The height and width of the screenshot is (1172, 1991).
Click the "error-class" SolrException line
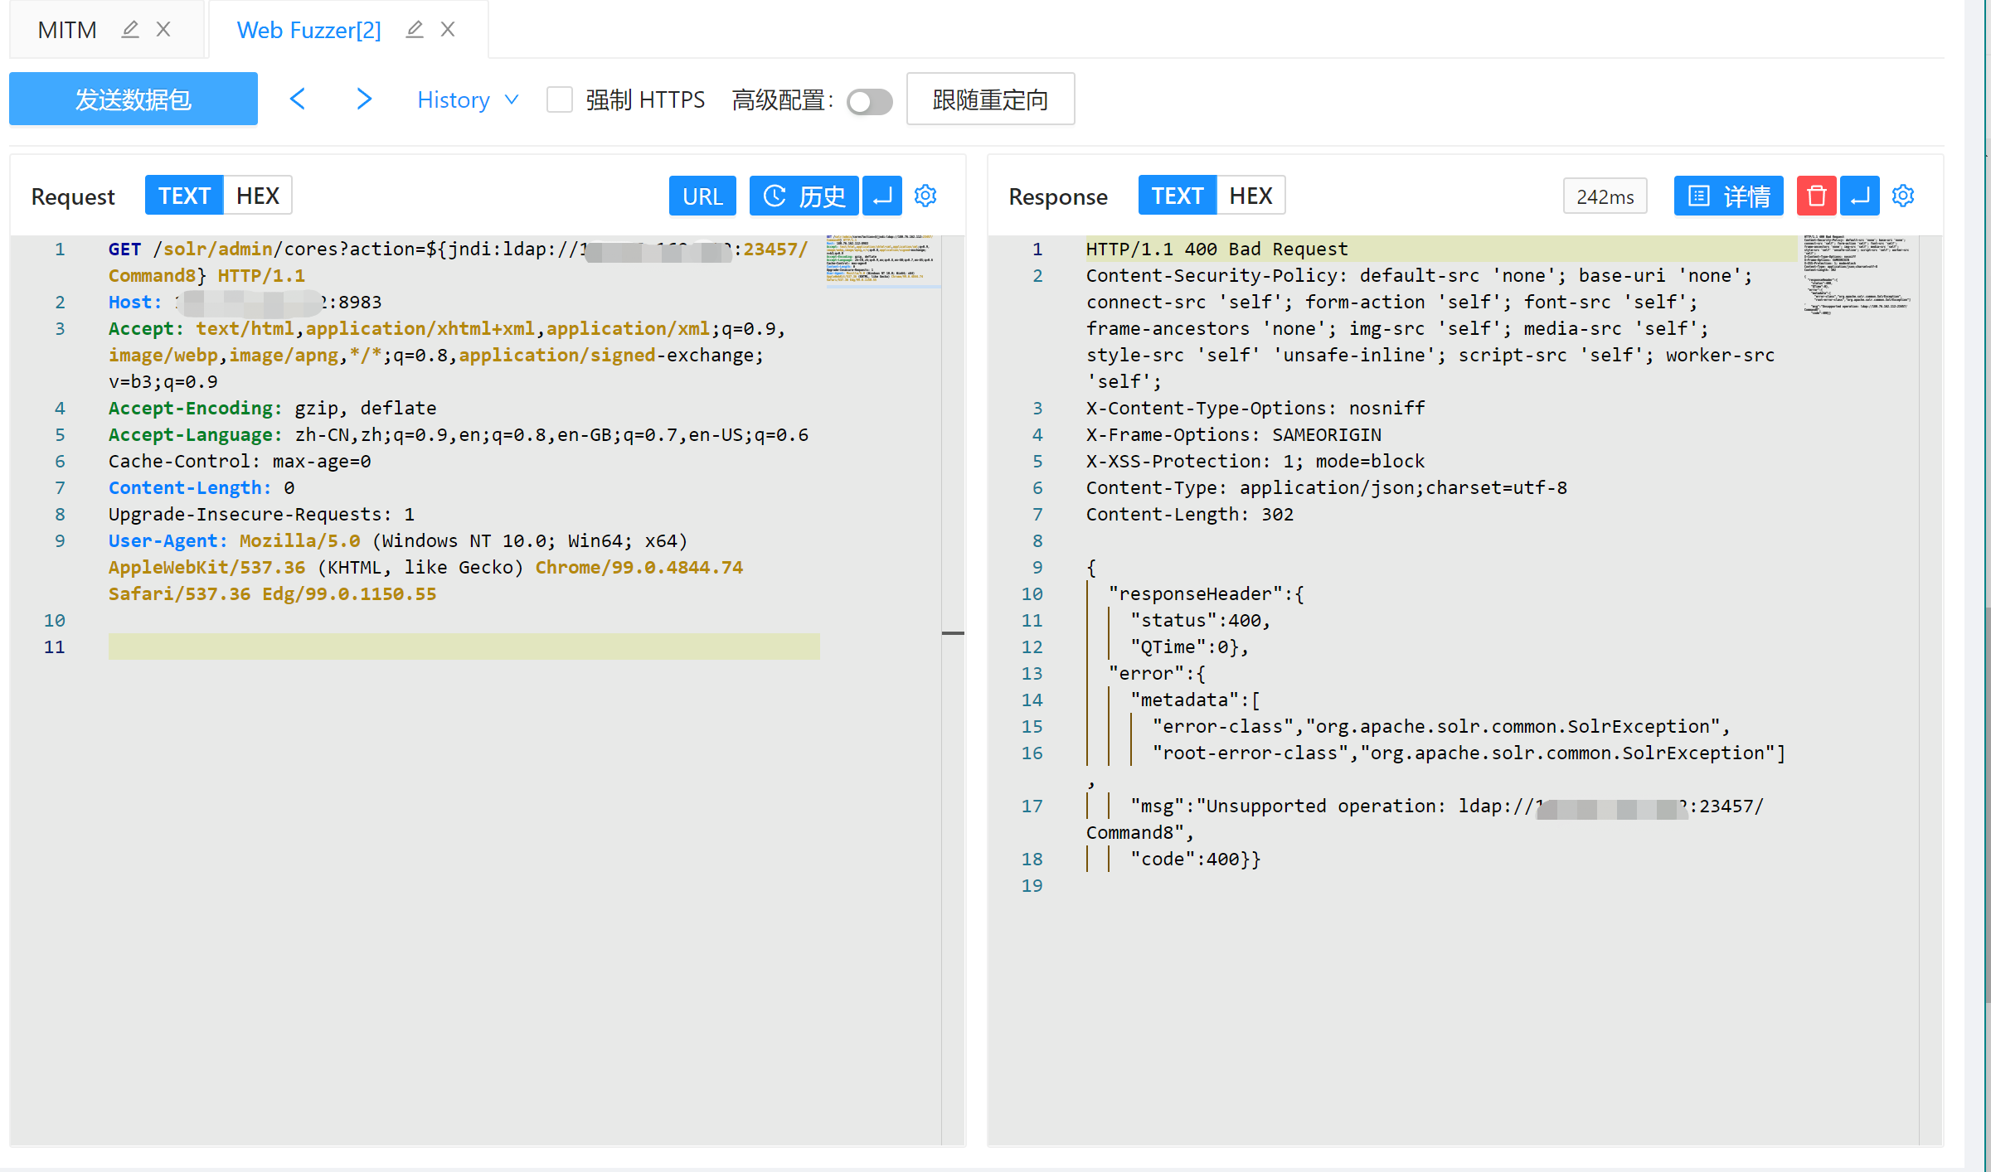(1441, 727)
